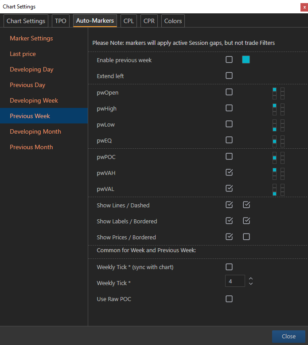Open pwVAH label position selector icon

(278, 174)
